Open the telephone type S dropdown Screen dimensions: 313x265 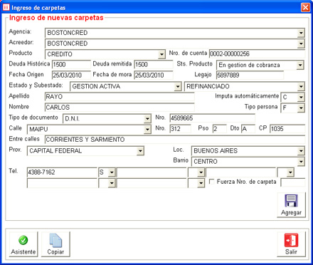point(112,172)
